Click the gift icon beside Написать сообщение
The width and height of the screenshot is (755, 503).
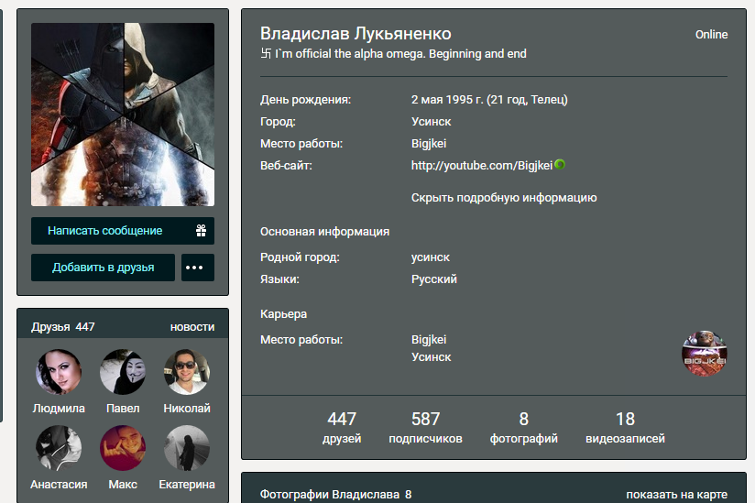(x=201, y=231)
